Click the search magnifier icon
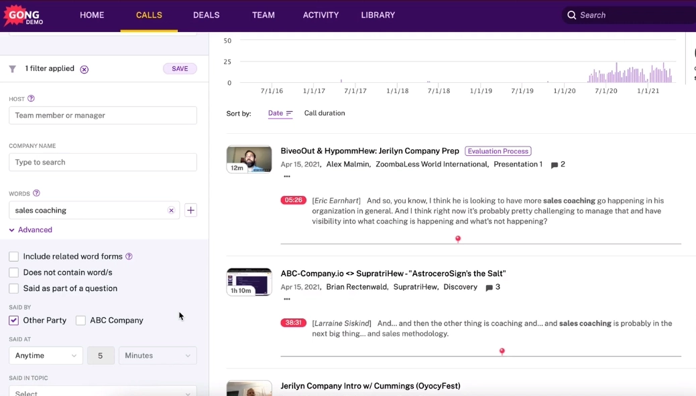Image resolution: width=696 pixels, height=396 pixels. tap(572, 15)
